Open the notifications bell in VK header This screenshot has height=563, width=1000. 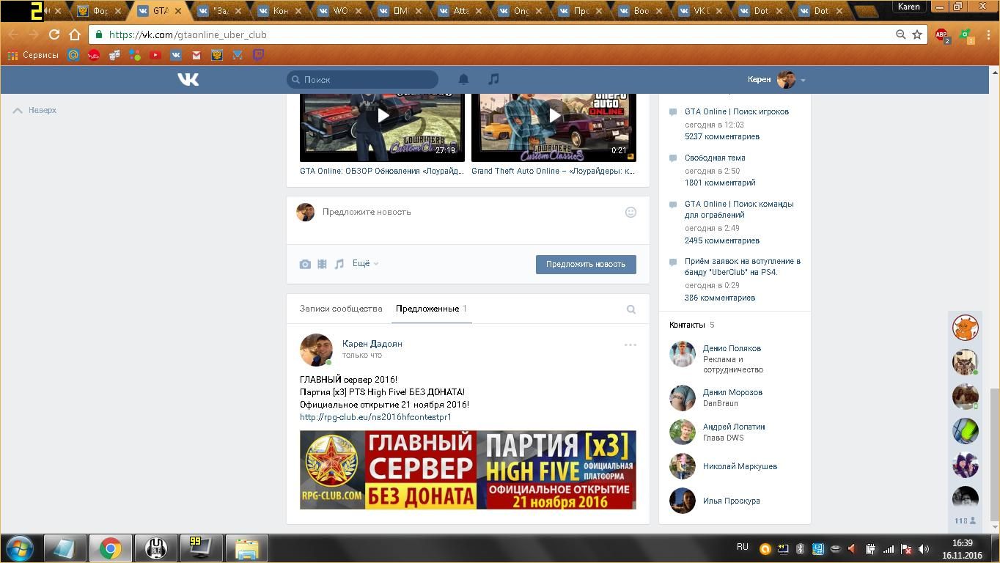(463, 79)
